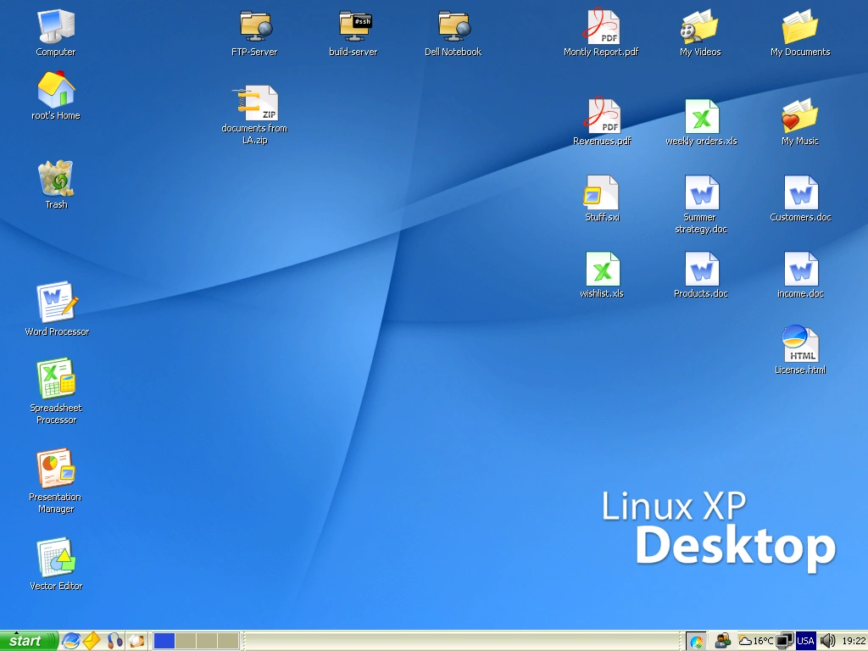The image size is (868, 651).
Task: Mute the volume from the system tray
Action: tap(828, 641)
